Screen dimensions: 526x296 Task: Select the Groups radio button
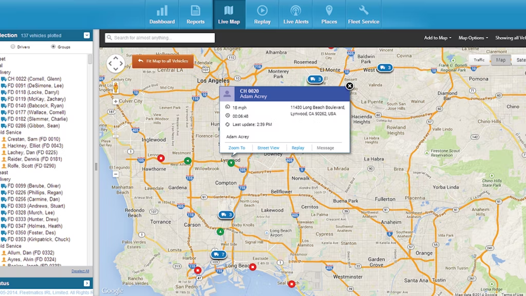(53, 47)
